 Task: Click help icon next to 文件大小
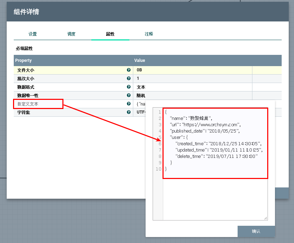click(129, 70)
